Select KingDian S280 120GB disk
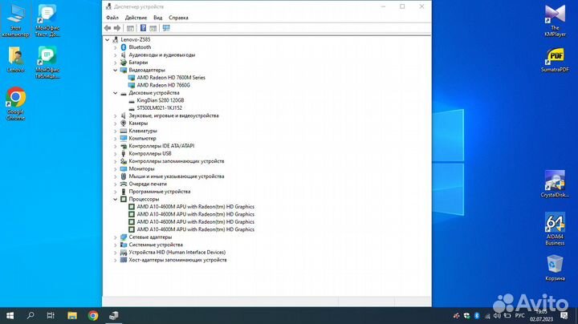The image size is (578, 324). click(x=161, y=100)
